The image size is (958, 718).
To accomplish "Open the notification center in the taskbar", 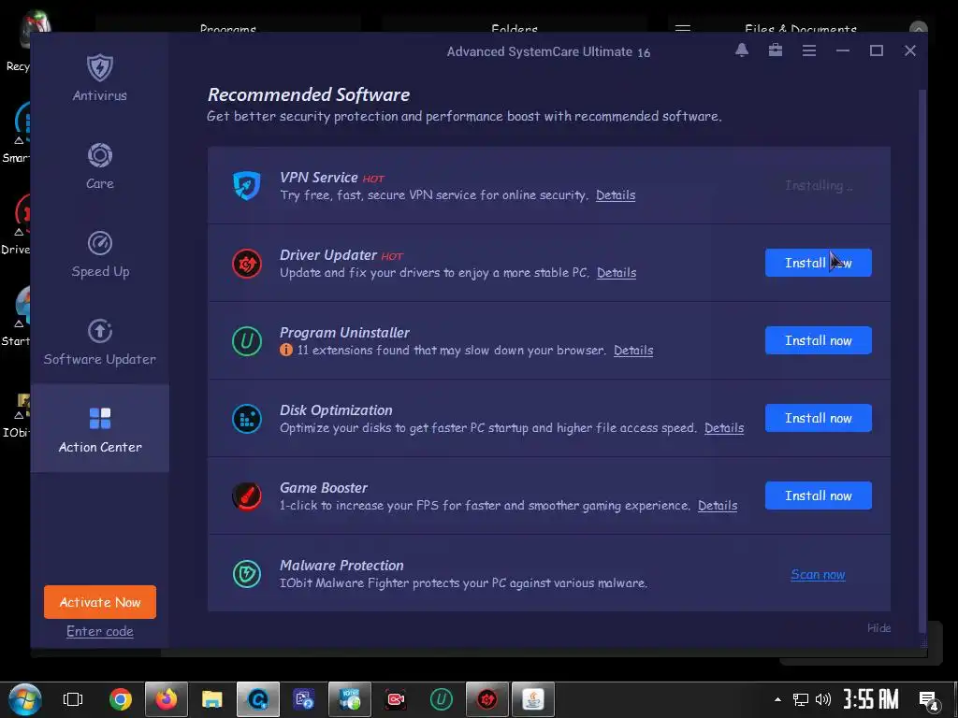I will [x=929, y=701].
